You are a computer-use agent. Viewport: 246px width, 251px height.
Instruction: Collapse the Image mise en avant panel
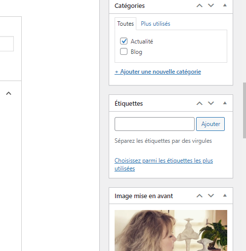[225, 196]
